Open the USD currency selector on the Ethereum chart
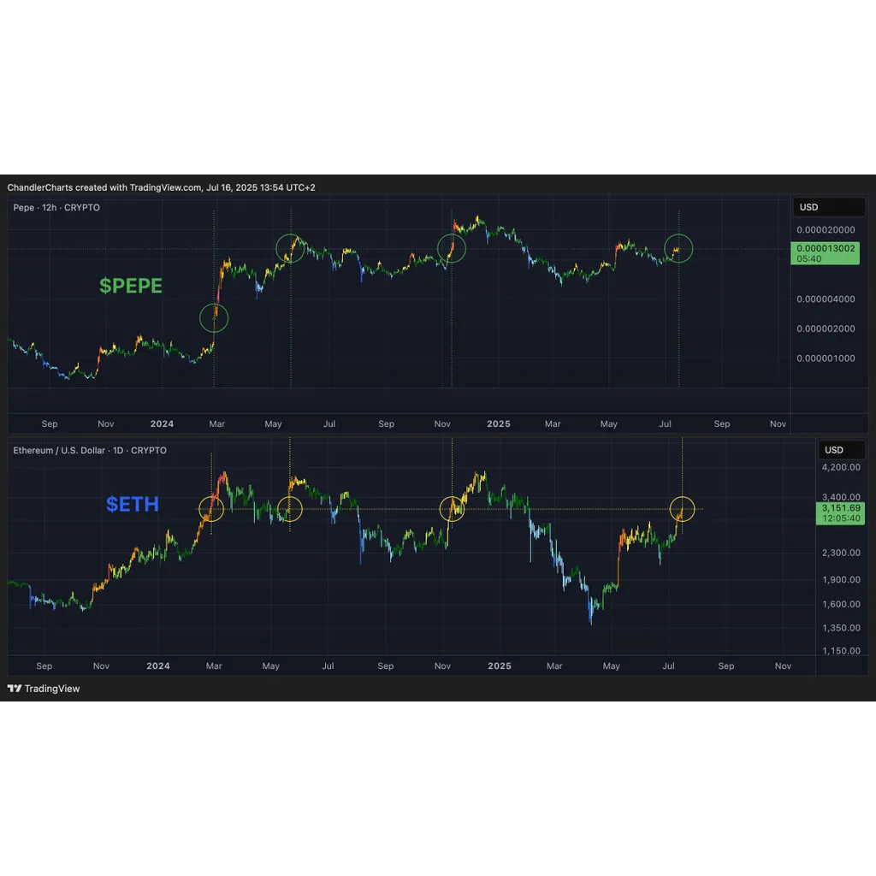This screenshot has width=876, height=876. click(x=842, y=450)
